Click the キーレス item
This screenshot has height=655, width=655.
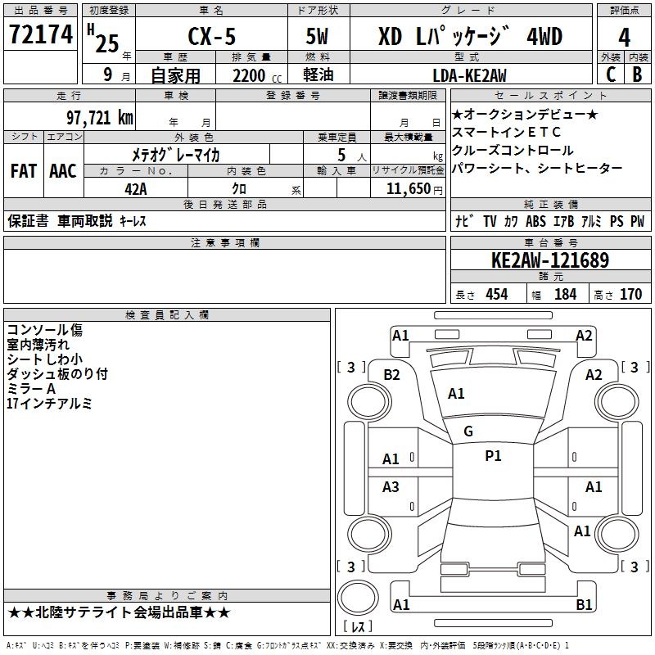133,221
